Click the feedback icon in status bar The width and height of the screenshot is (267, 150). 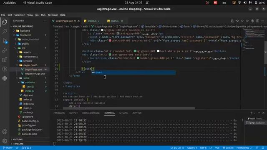click(257, 148)
